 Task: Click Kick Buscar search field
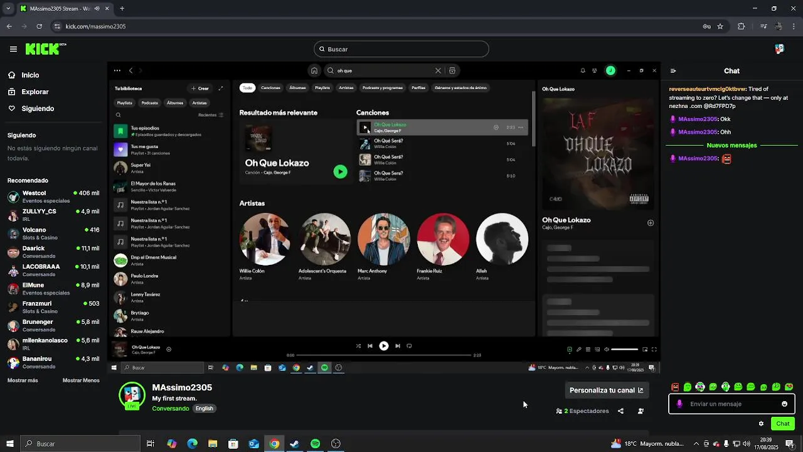(x=401, y=49)
